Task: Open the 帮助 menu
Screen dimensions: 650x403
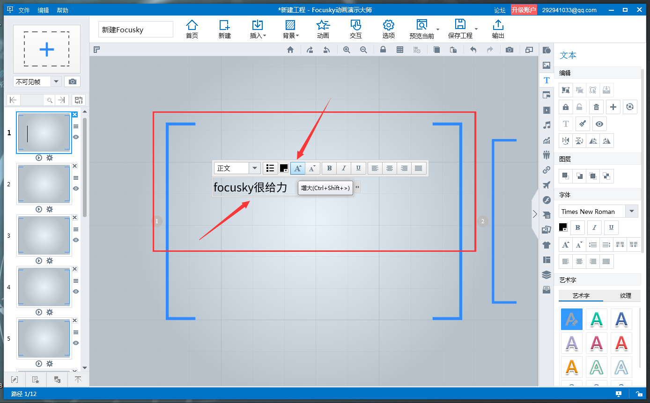Action: [x=62, y=10]
